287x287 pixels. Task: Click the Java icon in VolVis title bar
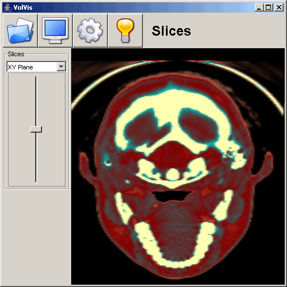(x=7, y=7)
